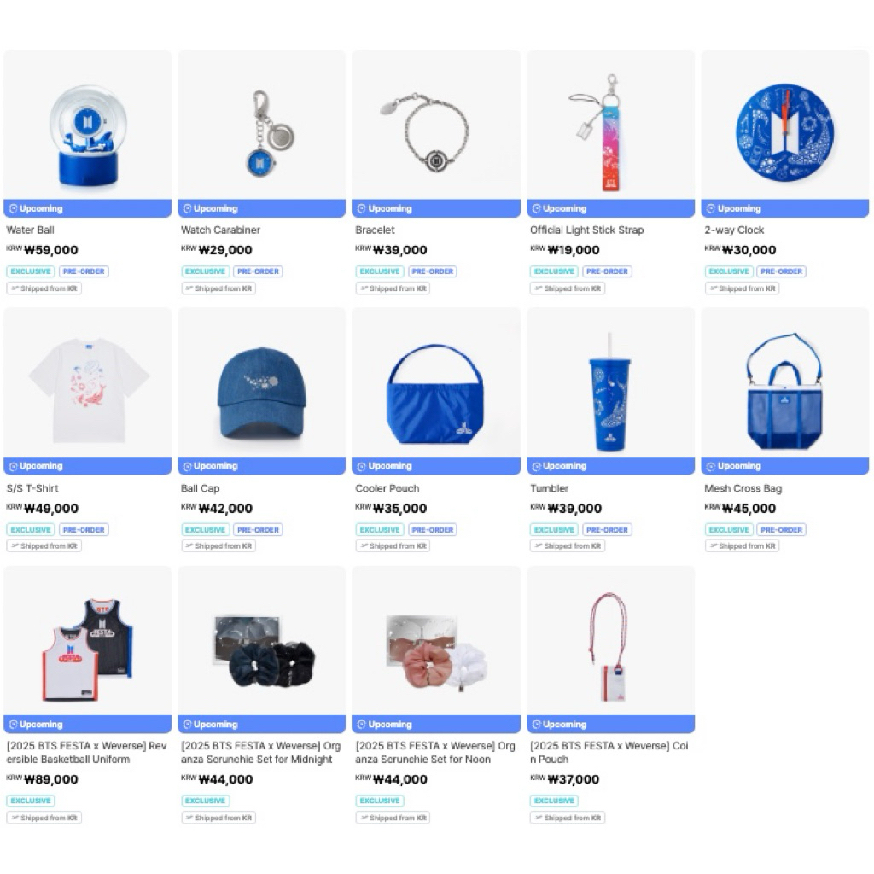Open the Cooler Pouch title link
The image size is (874, 874).
point(387,488)
